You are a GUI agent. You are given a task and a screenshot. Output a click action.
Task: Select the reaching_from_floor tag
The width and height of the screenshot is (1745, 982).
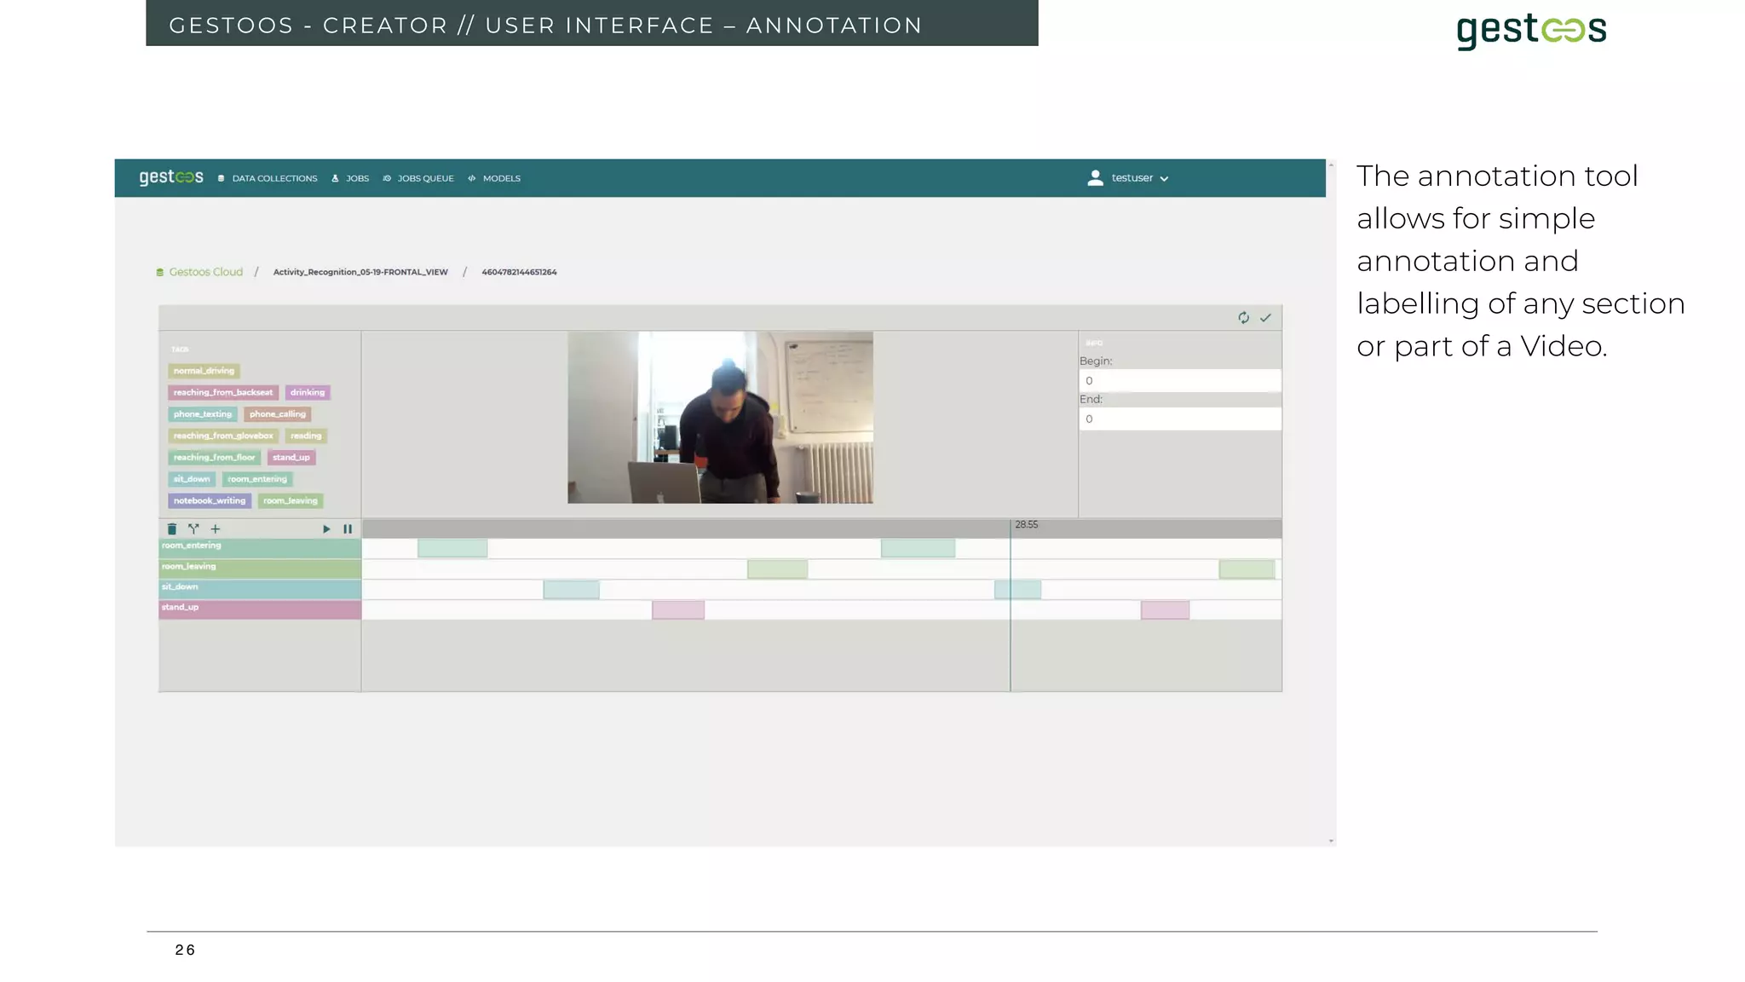point(215,457)
